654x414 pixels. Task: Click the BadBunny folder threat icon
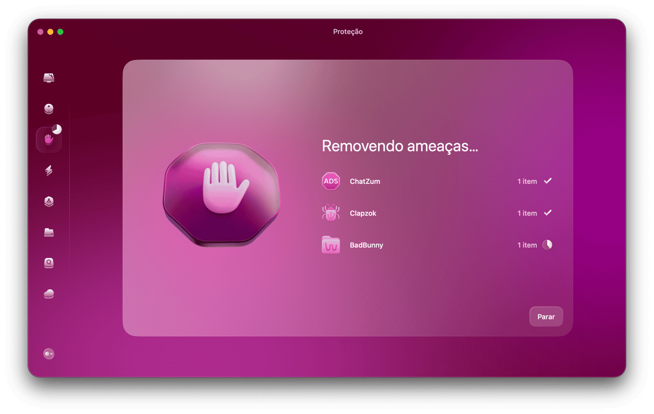[x=331, y=245]
